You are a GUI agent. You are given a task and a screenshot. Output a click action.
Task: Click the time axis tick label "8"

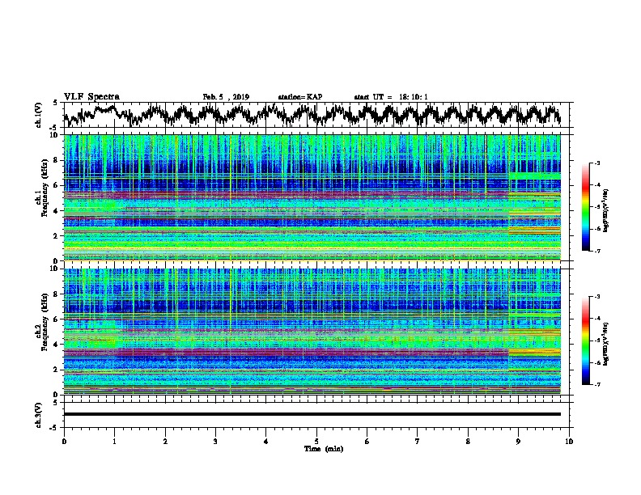click(468, 442)
